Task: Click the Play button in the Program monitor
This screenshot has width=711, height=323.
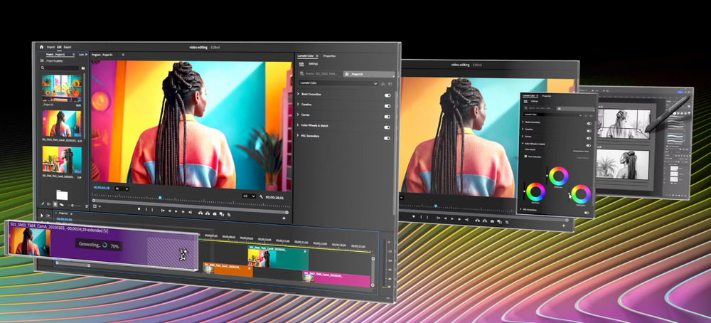Action: [176, 211]
